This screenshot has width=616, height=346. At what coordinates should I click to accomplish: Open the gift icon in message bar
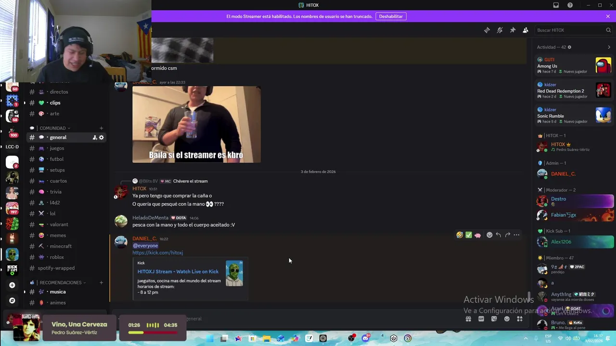tap(468, 319)
